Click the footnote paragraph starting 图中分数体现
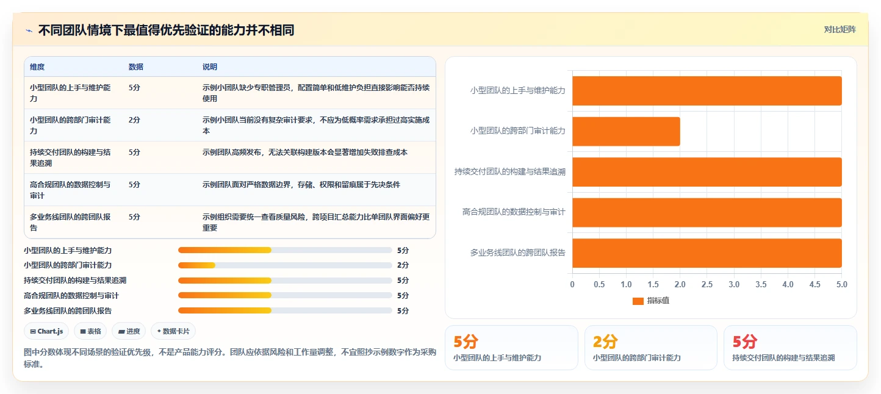 pyautogui.click(x=230, y=358)
